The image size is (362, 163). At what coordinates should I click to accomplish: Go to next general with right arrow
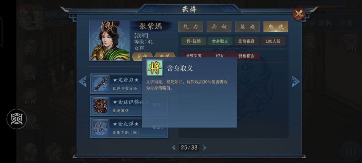pos(296,81)
